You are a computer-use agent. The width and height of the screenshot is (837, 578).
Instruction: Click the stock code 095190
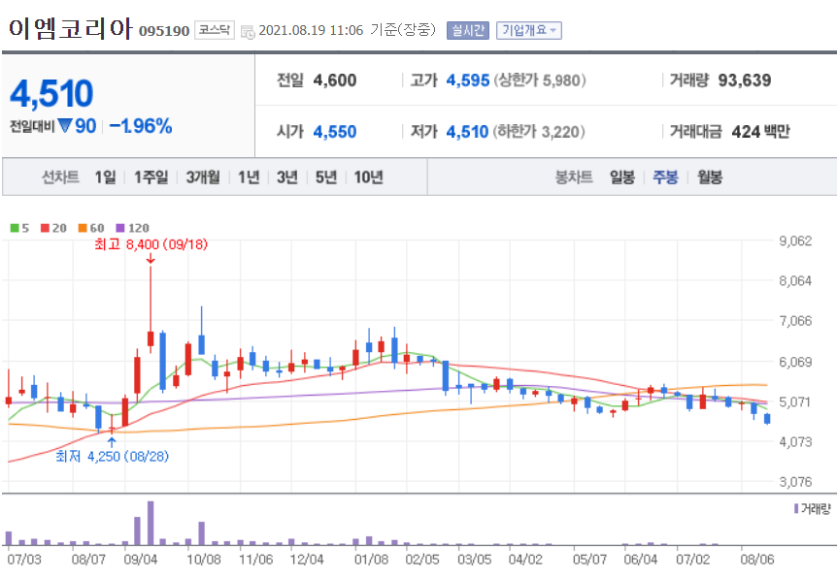(x=164, y=31)
